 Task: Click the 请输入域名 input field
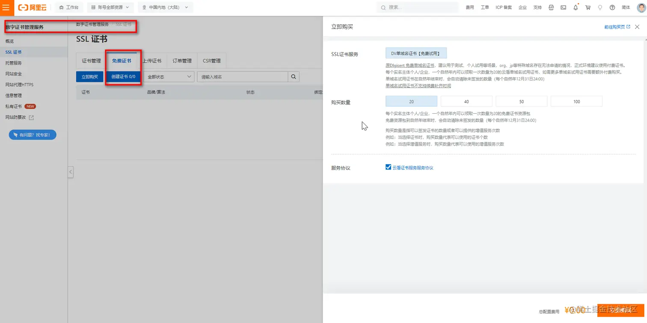click(242, 77)
